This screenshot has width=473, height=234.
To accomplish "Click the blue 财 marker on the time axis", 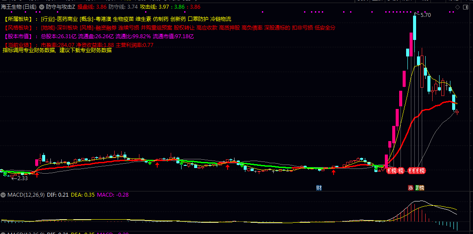I will click(319, 188).
